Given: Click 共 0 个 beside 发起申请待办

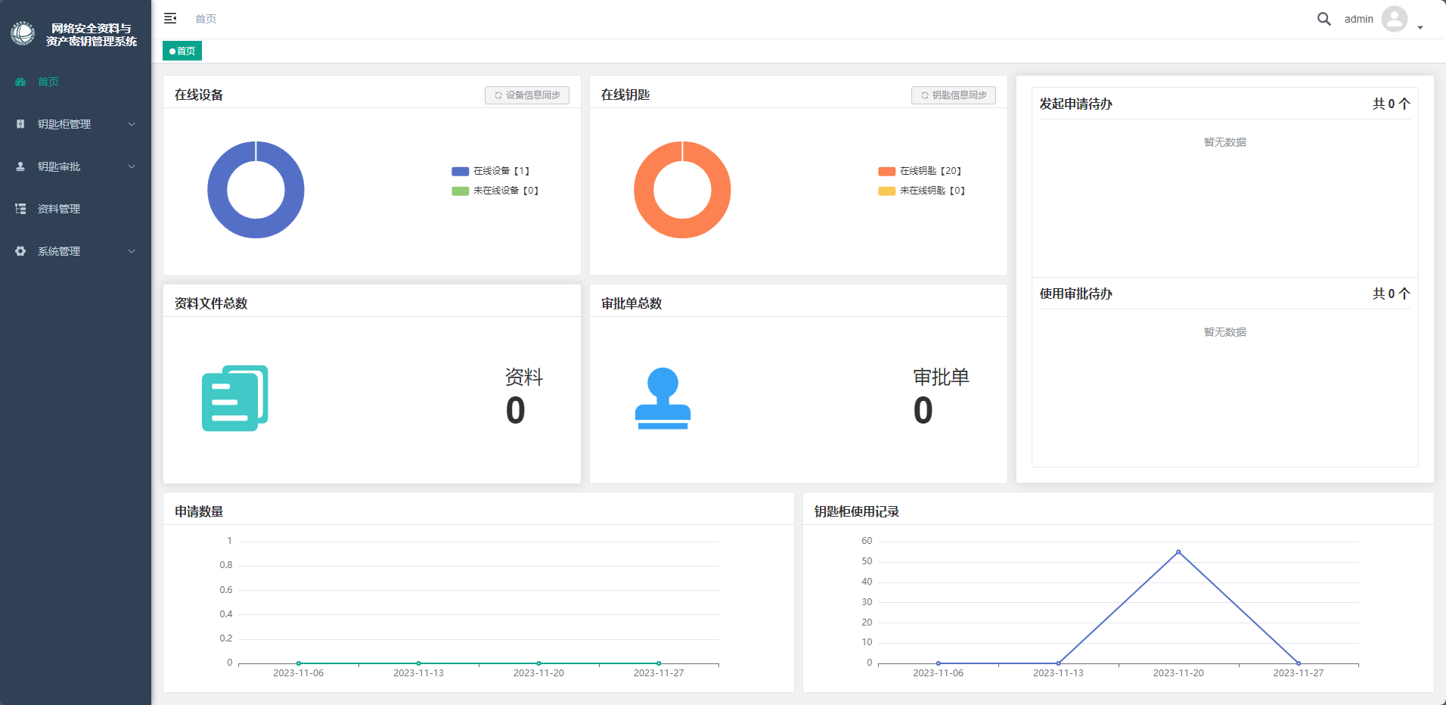Looking at the screenshot, I should 1392,104.
